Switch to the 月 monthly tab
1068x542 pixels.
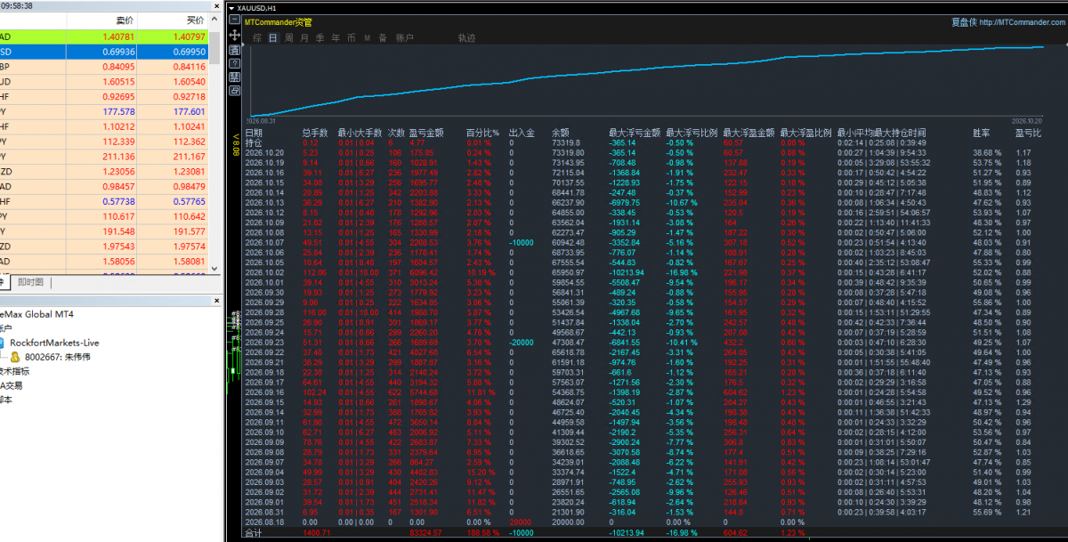click(304, 38)
